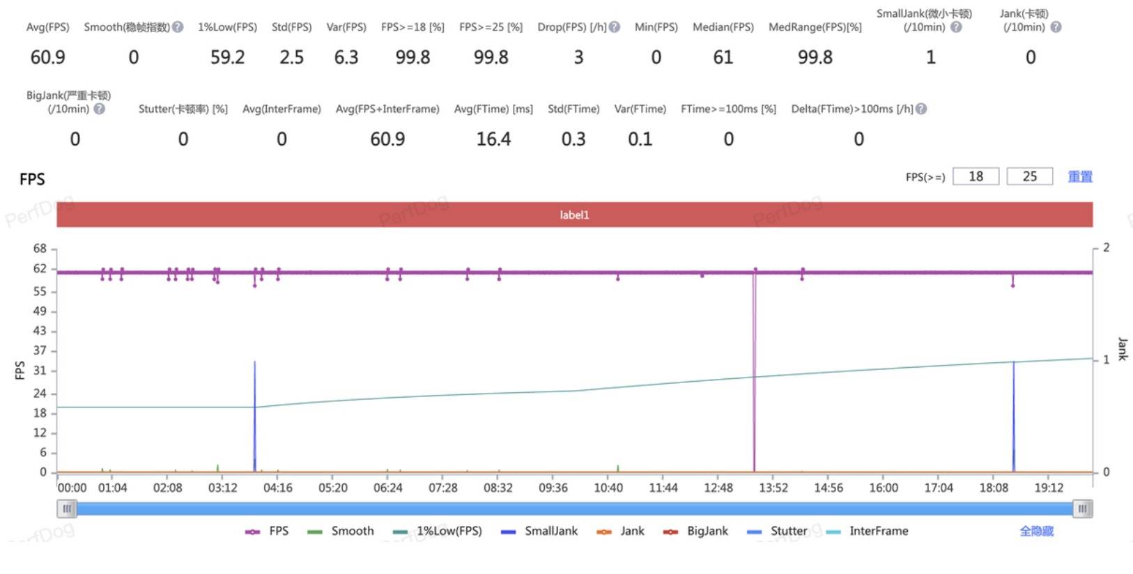The height and width of the screenshot is (574, 1133).
Task: Click help icon beside Delta(FTime)>100ms
Action: click(x=921, y=109)
